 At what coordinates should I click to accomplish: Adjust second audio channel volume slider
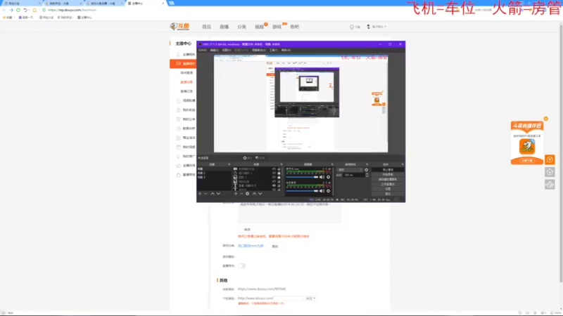(302, 190)
